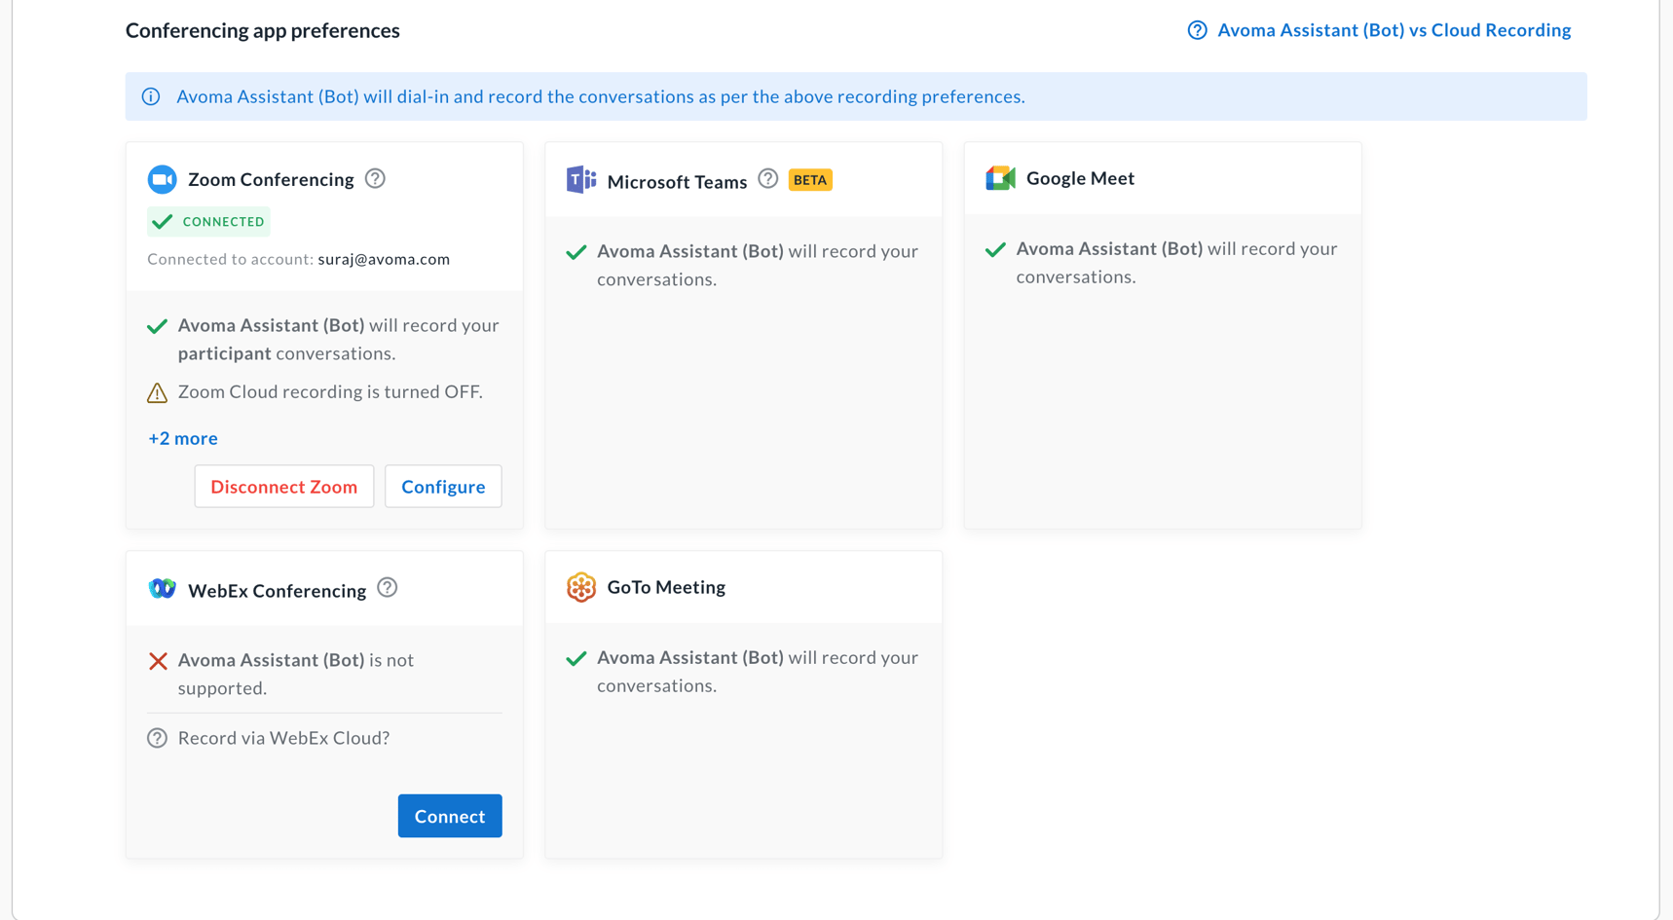Screen dimensions: 1673x920
Task: Open Zoom Configure settings
Action: pyautogui.click(x=443, y=487)
